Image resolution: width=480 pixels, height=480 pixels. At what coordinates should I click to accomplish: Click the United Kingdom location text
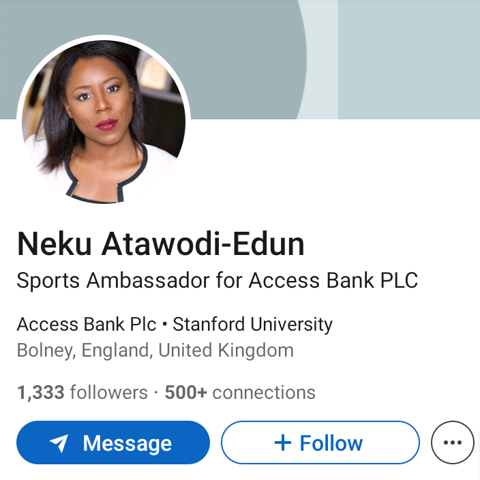226,350
